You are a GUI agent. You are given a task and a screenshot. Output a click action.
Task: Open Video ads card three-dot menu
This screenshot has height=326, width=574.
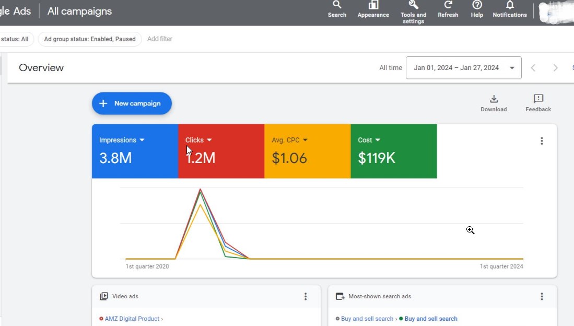click(x=306, y=296)
